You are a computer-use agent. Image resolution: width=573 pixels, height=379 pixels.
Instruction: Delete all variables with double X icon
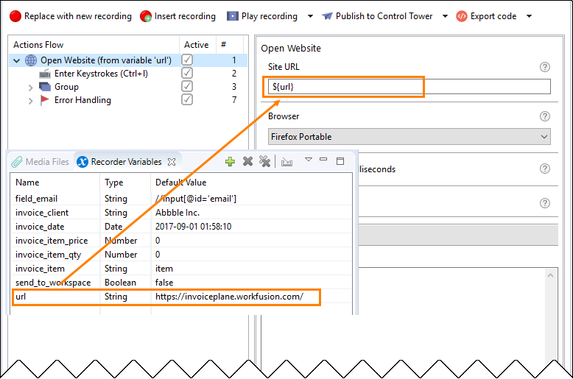(264, 161)
